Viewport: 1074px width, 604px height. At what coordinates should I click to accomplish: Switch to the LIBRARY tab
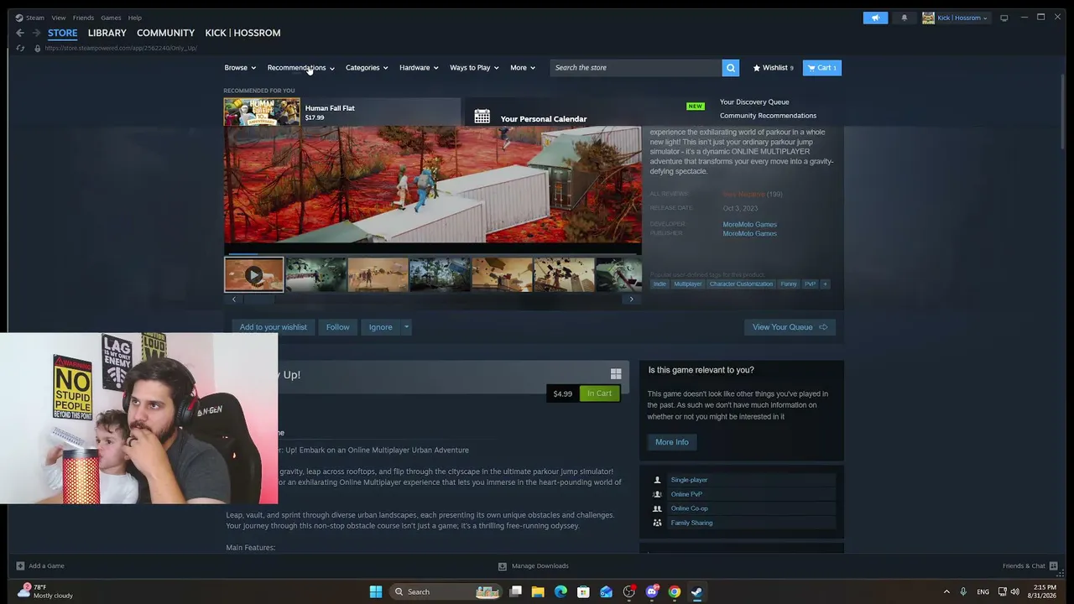click(107, 33)
